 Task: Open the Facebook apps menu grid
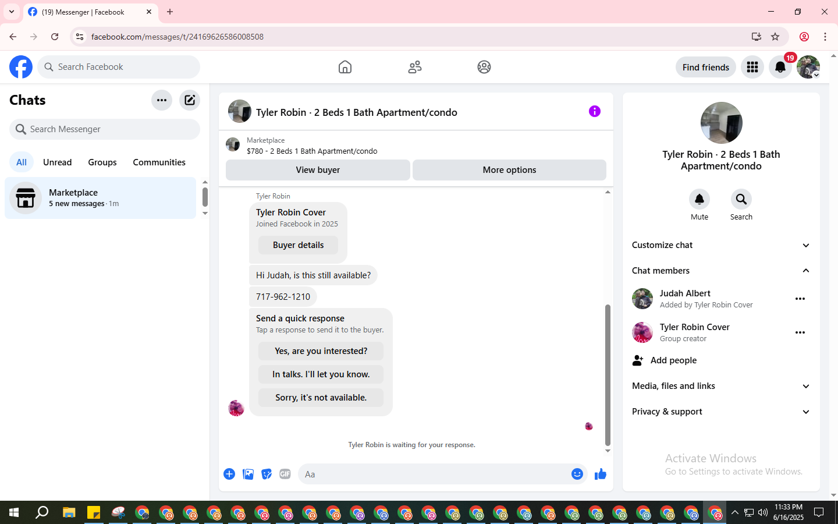(752, 67)
